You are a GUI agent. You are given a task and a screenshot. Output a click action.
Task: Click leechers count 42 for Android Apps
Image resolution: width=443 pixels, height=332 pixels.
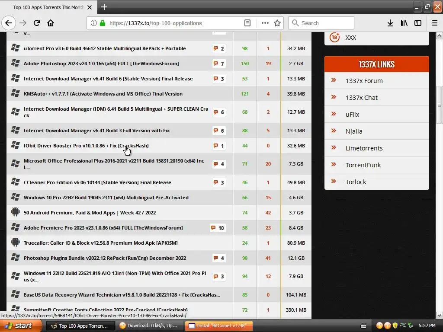268,213
